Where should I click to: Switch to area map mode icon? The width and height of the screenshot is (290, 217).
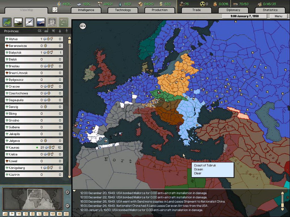click(52, 214)
